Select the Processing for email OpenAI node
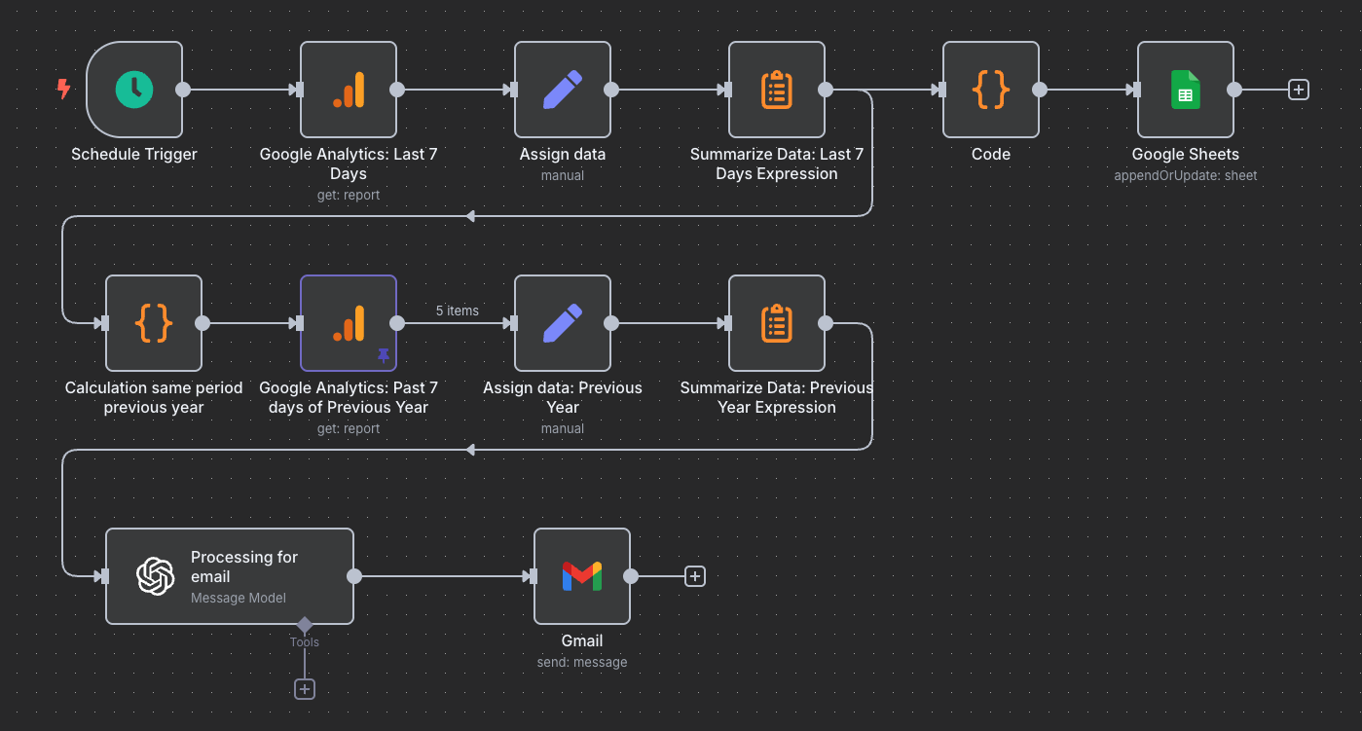 tap(230, 576)
